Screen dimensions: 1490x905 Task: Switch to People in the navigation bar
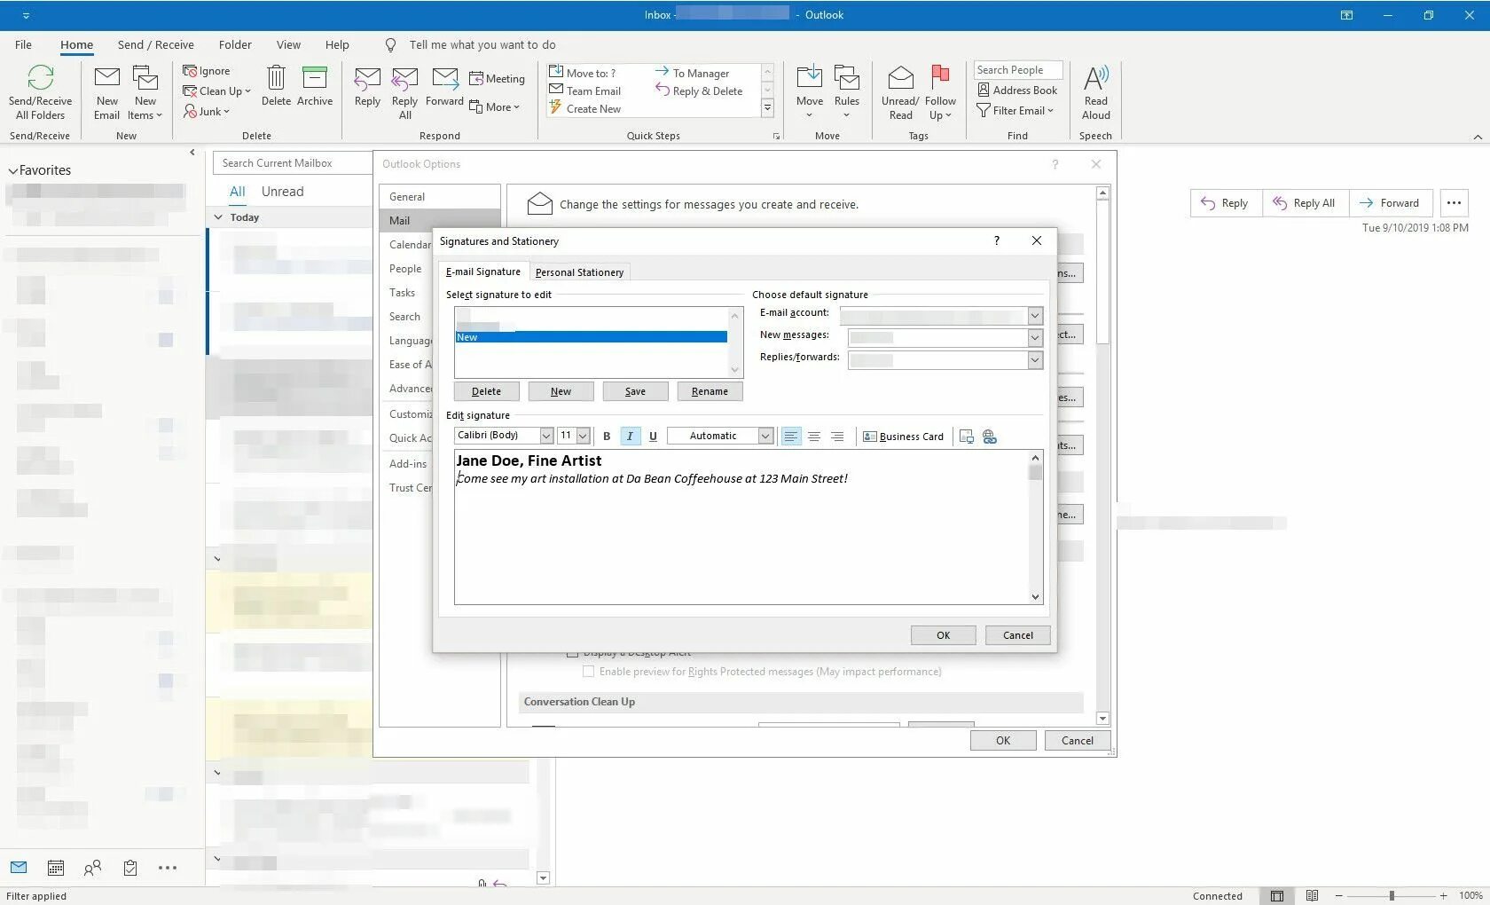[x=92, y=868]
